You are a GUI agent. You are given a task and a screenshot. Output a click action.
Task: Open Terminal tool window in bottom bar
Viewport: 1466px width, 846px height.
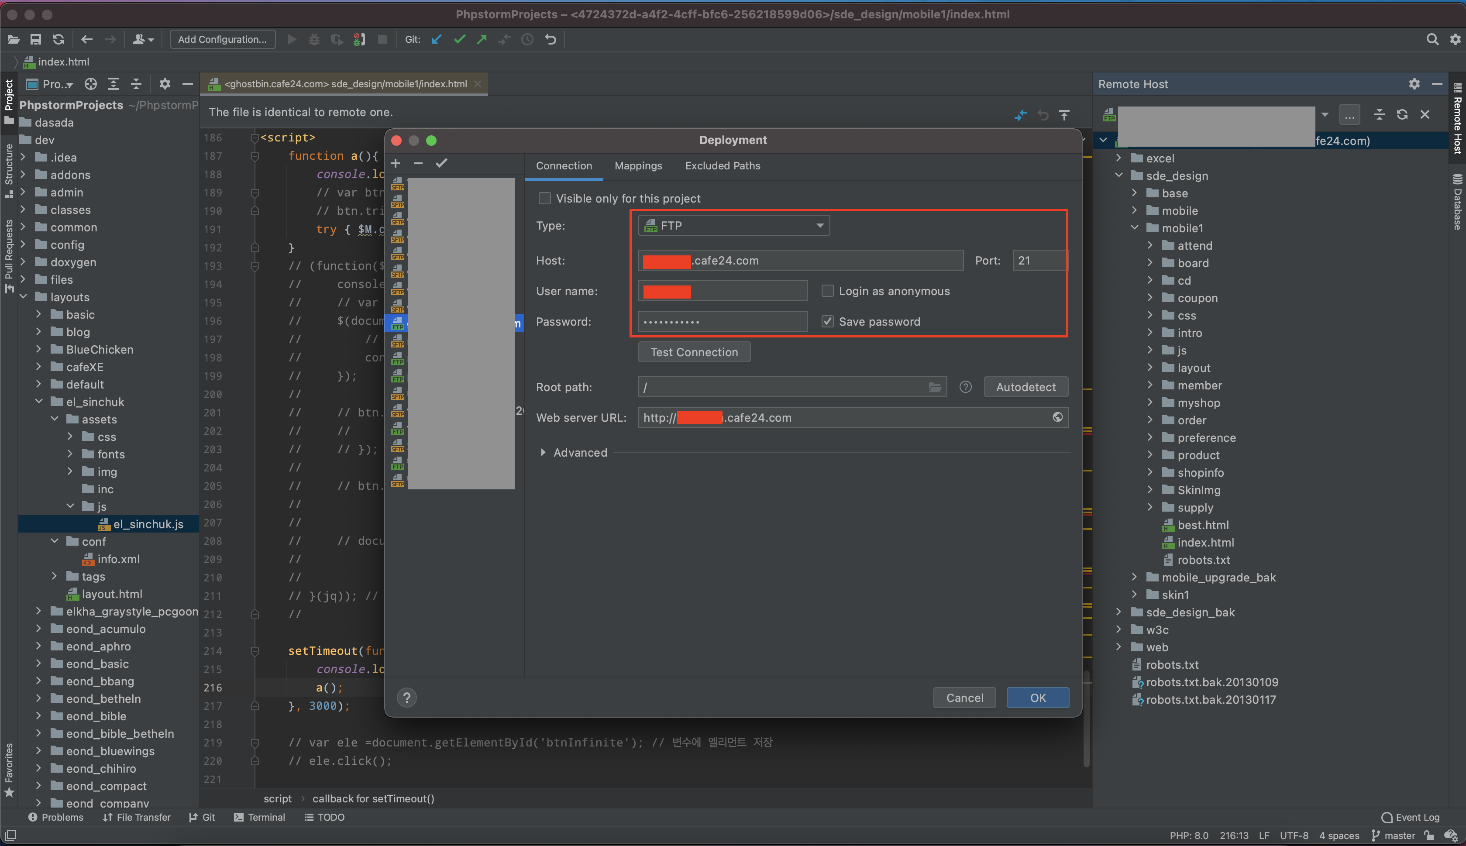(259, 818)
